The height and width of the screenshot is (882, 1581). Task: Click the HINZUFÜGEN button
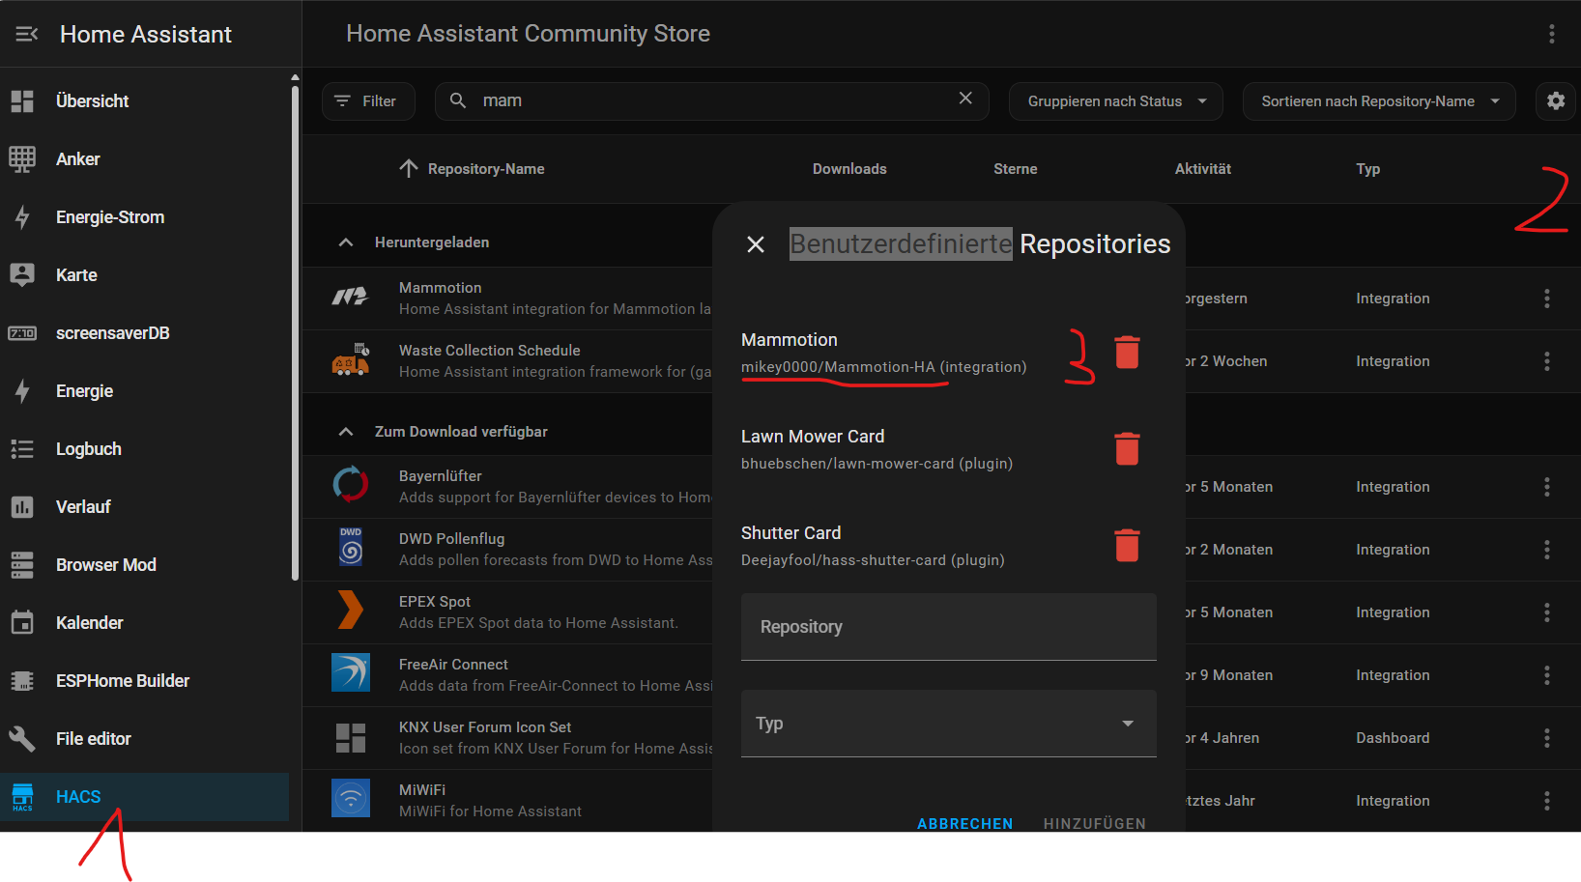[x=1095, y=823]
